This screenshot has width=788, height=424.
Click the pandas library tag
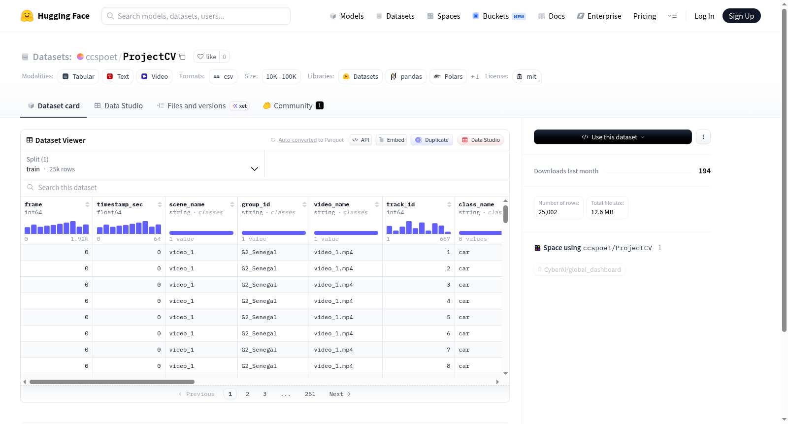tap(406, 76)
